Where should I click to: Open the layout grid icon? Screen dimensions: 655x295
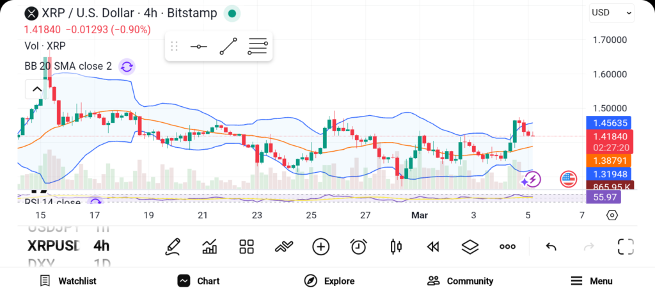pos(246,246)
